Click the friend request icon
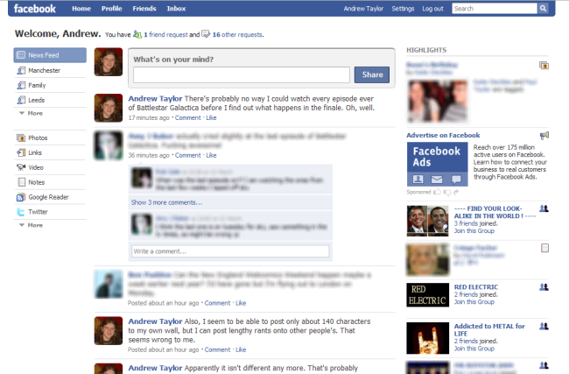Screen dimensions: 569x374 click(x=137, y=34)
